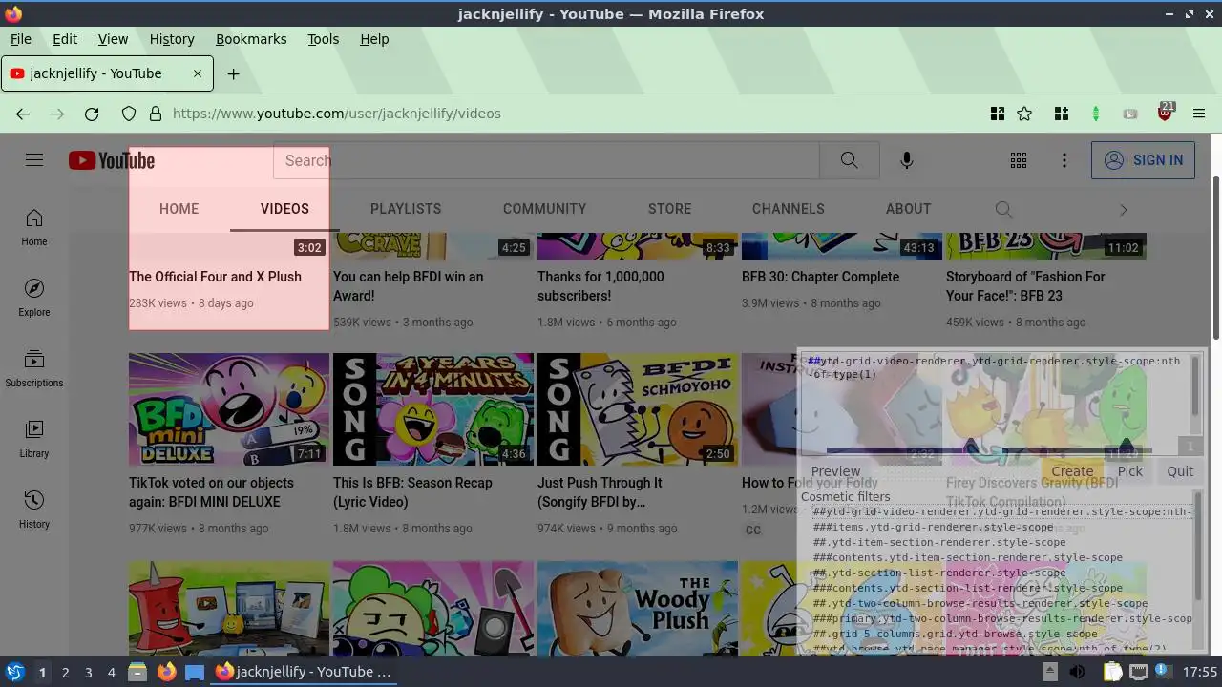1222x687 pixels.
Task: Open the Tools menu
Action: [x=323, y=39]
